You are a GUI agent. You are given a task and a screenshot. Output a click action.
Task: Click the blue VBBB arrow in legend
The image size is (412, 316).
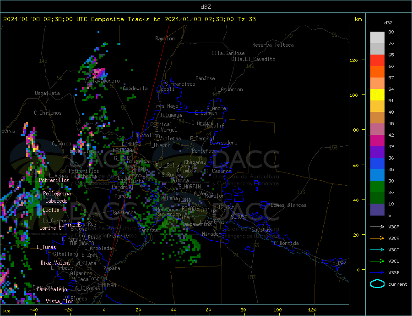pos(377,272)
